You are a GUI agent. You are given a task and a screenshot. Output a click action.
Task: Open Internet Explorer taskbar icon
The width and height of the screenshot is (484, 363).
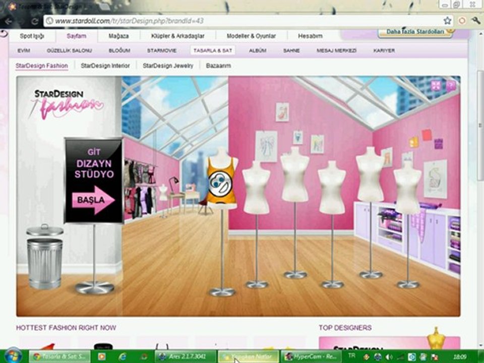[x=122, y=356]
